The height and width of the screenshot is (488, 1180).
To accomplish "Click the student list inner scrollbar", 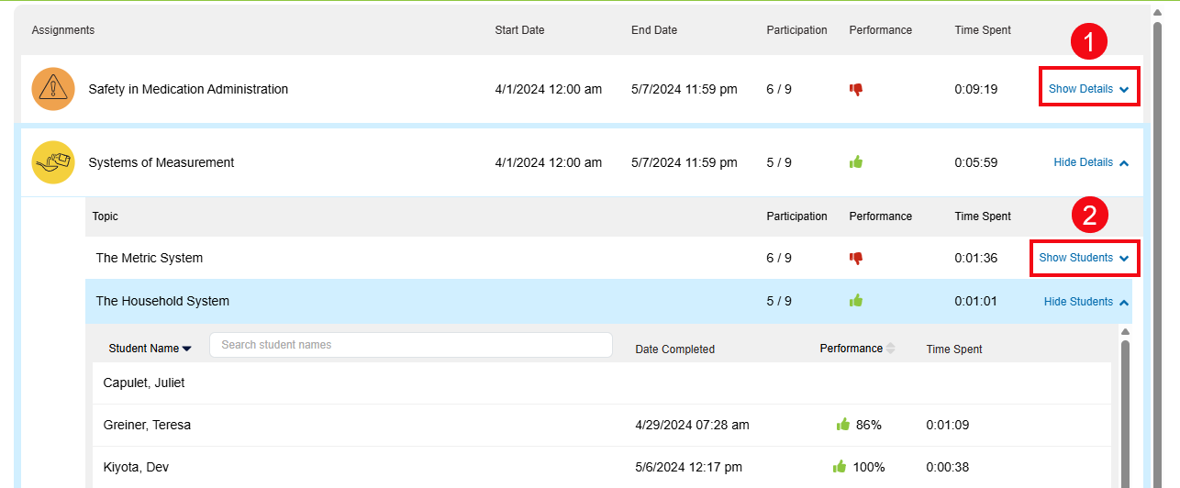I will (x=1125, y=413).
